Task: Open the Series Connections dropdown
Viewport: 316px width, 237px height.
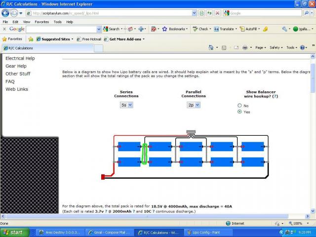Action: pos(126,105)
